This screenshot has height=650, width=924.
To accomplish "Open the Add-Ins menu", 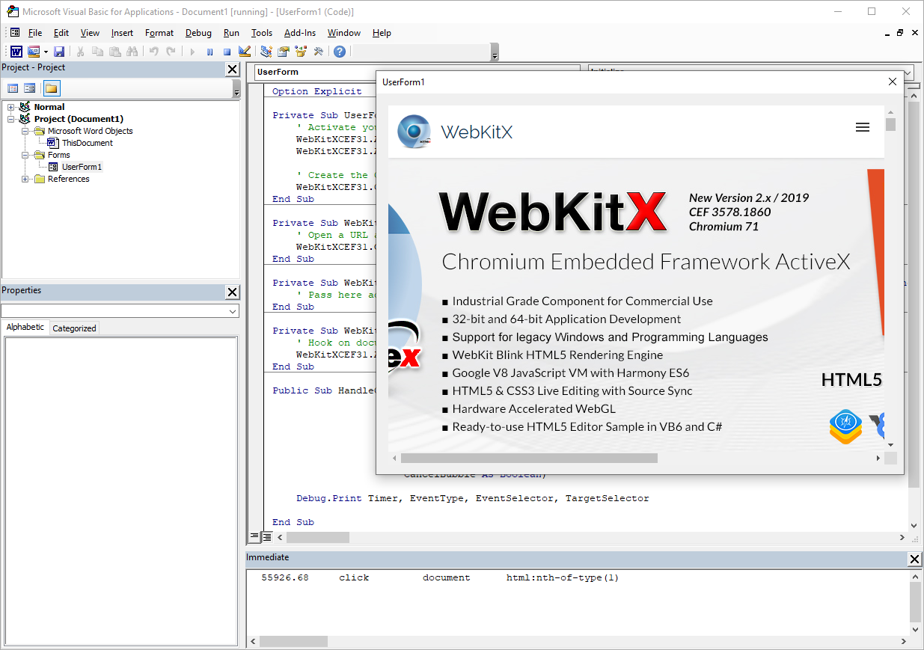I will [x=300, y=33].
